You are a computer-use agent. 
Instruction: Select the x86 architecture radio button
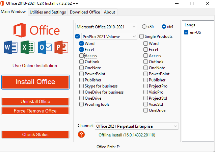pos(144,26)
